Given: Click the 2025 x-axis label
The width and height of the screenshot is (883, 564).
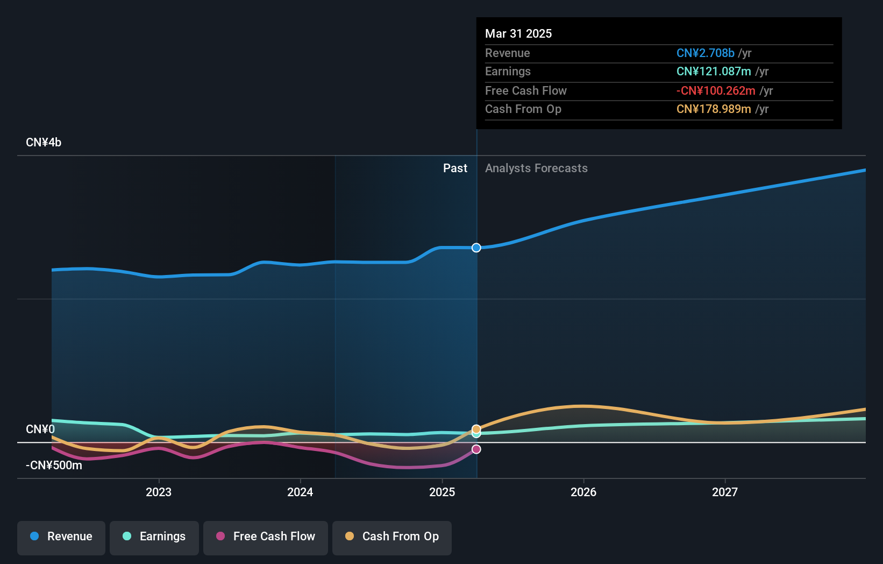Looking at the screenshot, I should [442, 492].
